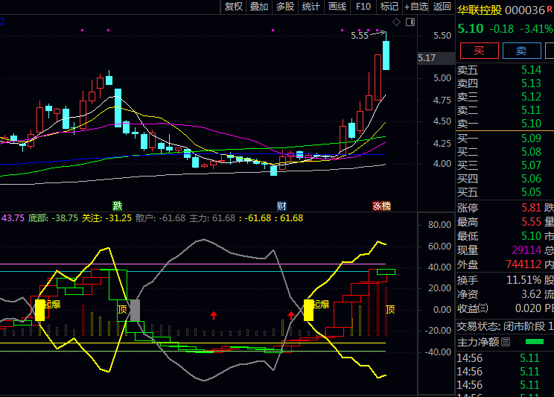Open the 复权 adjustment menu
The image size is (554, 397).
coord(234,7)
